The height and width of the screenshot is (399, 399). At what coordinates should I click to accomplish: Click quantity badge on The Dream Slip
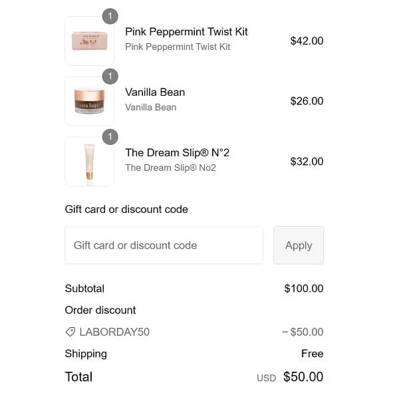point(110,136)
